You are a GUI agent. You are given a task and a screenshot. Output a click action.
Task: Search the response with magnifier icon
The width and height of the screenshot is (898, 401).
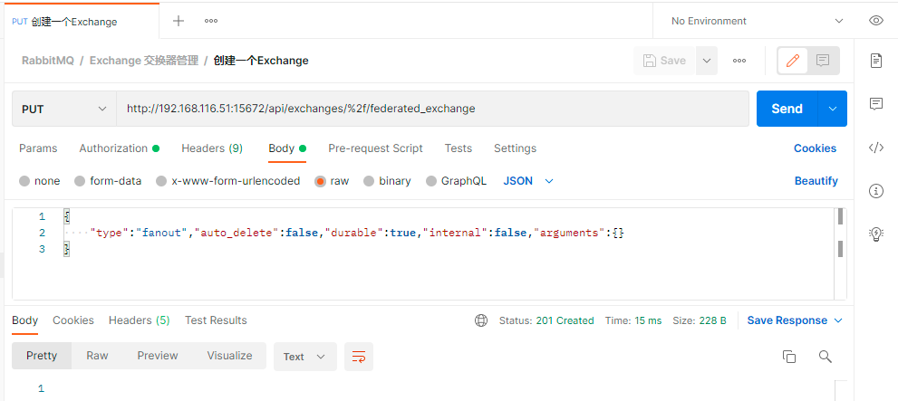(825, 357)
